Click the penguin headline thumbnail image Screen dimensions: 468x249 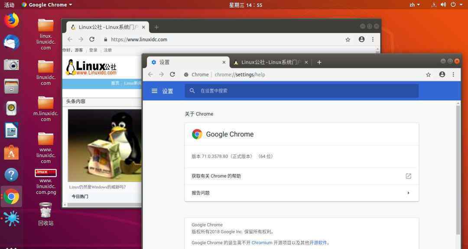pos(104,146)
